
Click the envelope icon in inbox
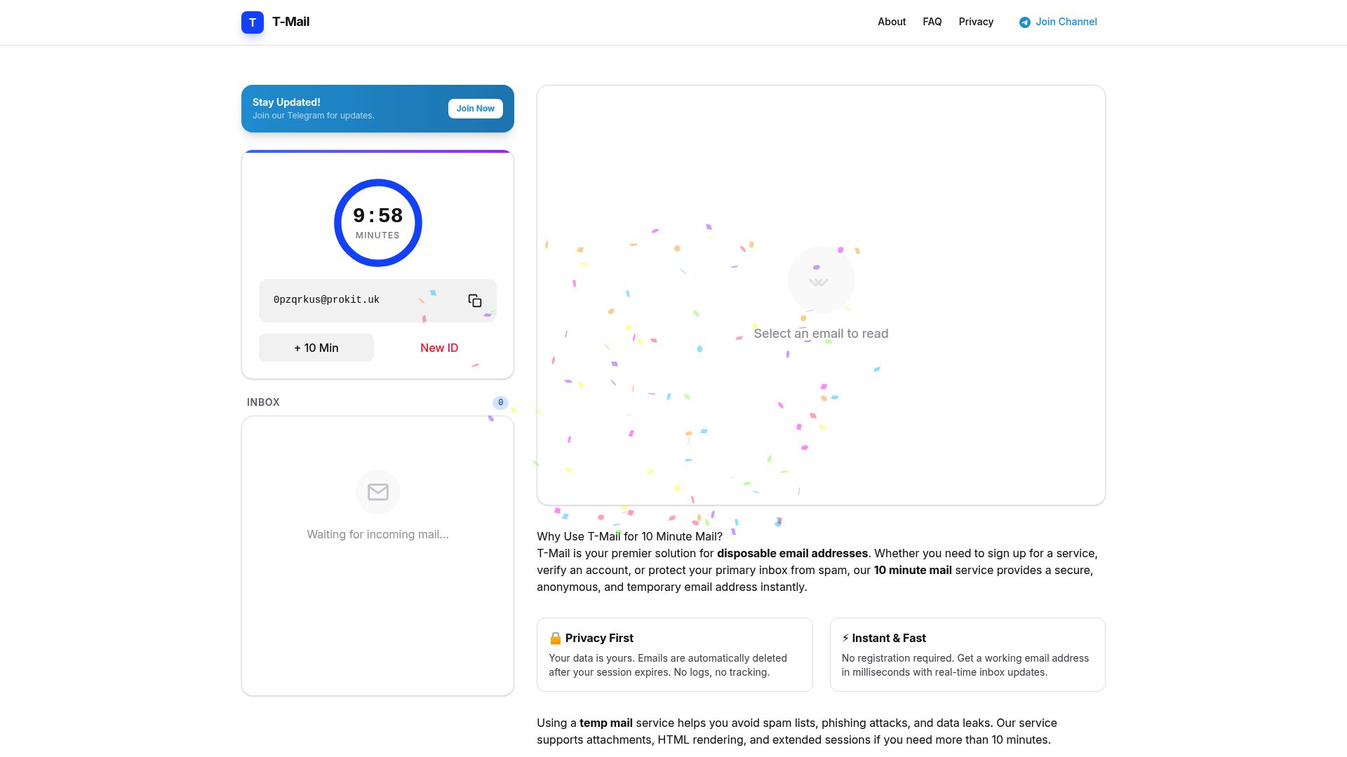377,492
